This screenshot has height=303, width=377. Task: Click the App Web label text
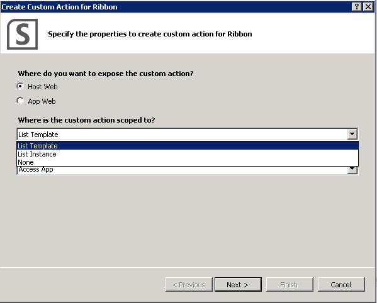coord(42,101)
